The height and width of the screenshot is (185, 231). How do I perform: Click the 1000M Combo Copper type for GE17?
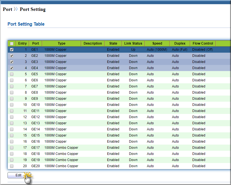click(61, 148)
